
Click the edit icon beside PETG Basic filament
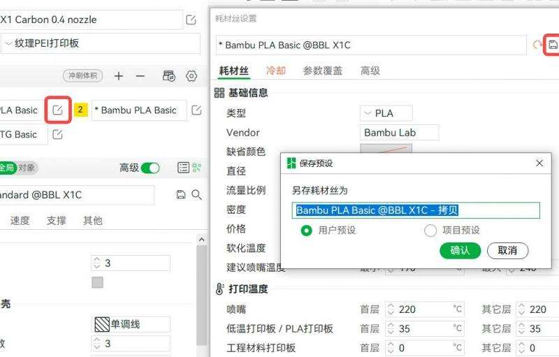pos(58,134)
